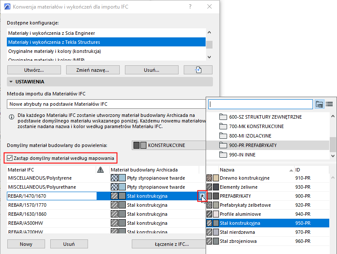Click the hatch icon beside Profile aluminiowe
The width and height of the screenshot is (337, 254).
coord(209,214)
